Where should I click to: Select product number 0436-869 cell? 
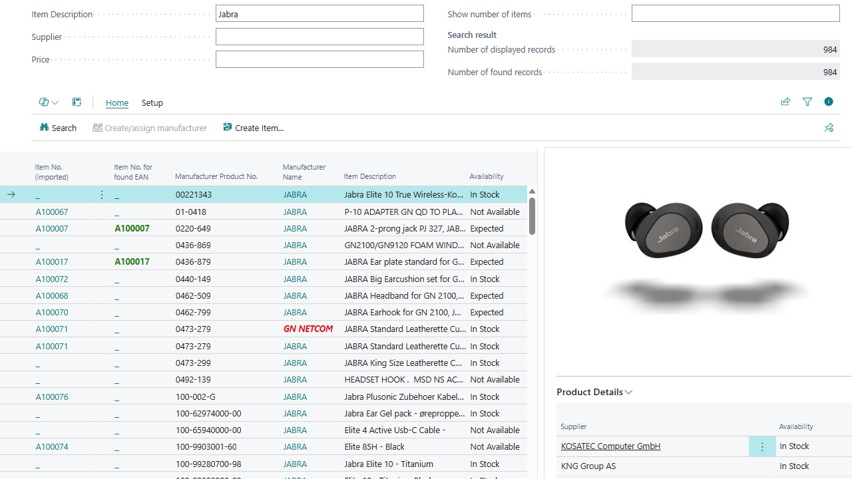(x=194, y=245)
